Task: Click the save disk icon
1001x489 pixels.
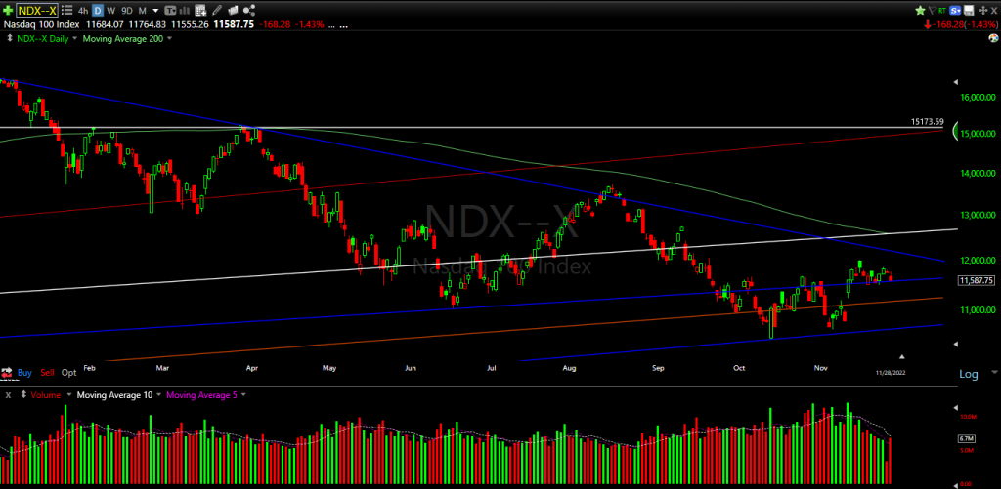Action: pyautogui.click(x=970, y=10)
